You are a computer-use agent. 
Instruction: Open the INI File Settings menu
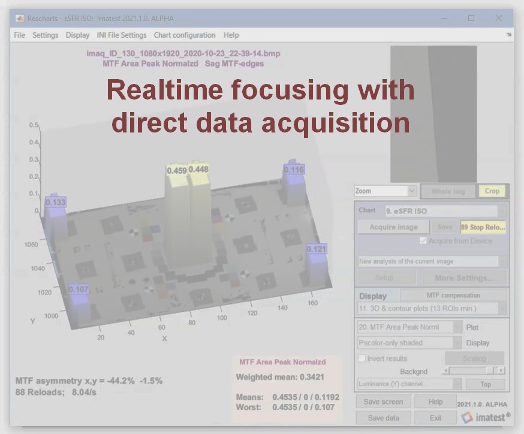tap(122, 35)
